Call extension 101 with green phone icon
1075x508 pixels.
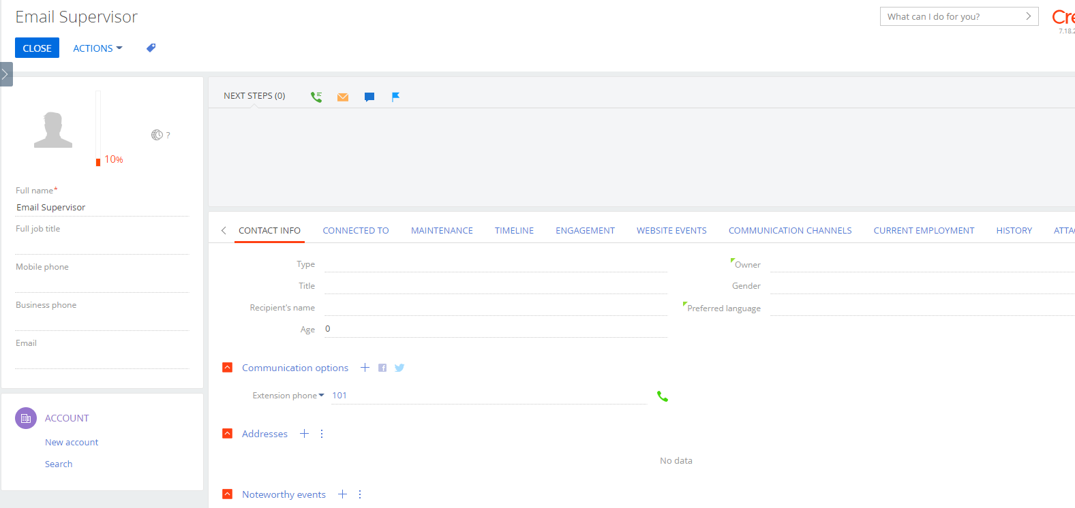pos(662,396)
